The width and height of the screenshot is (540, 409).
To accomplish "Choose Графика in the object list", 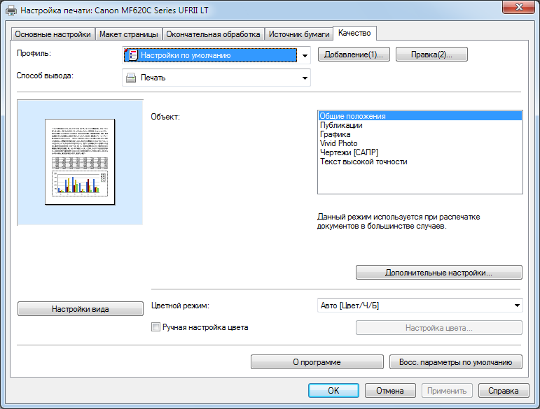I will point(420,134).
